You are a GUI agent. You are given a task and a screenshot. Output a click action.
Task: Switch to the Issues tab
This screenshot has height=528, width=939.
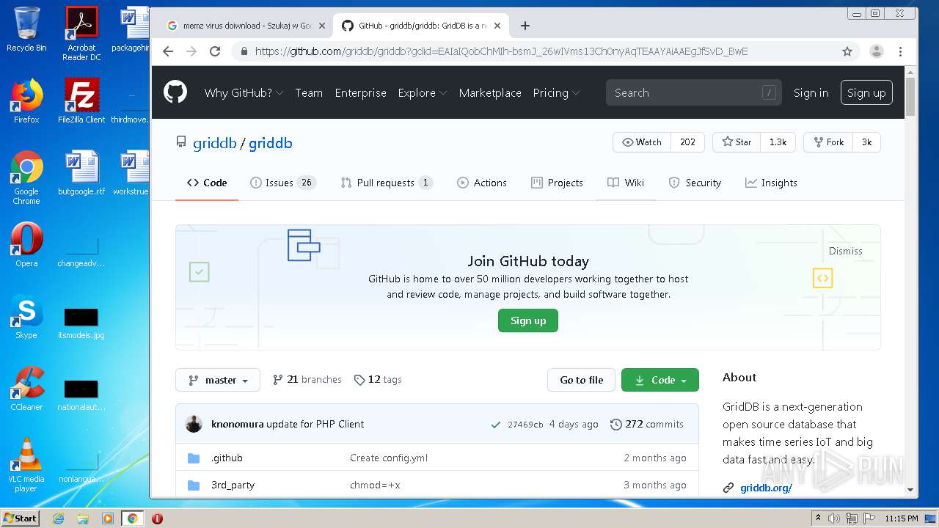[x=282, y=183]
